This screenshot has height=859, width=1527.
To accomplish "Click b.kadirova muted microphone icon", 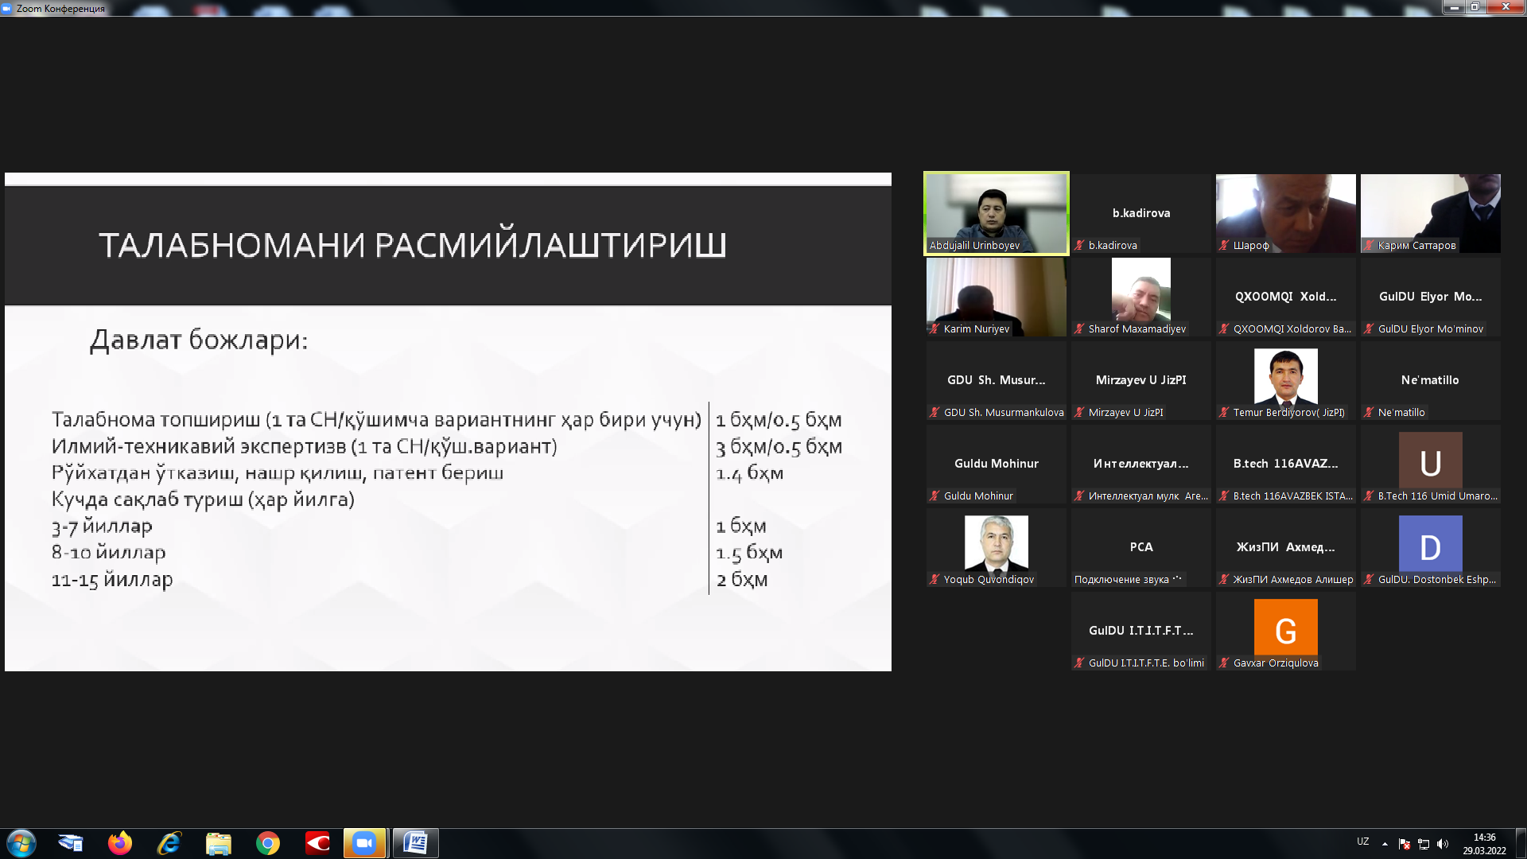I will pyautogui.click(x=1079, y=246).
